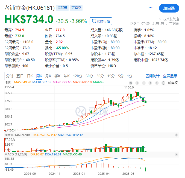The image size is (185, 178).
Task: Click the 2.39 万球友关注 follower count
Action: pos(167,19)
